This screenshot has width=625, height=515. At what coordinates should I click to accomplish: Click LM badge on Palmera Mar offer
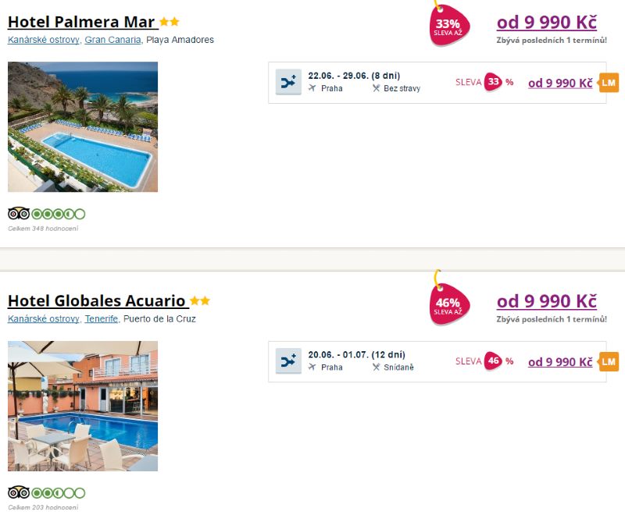pyautogui.click(x=609, y=83)
